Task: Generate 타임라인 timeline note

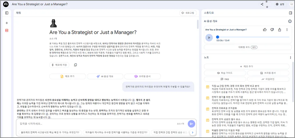Action: (x=268, y=79)
